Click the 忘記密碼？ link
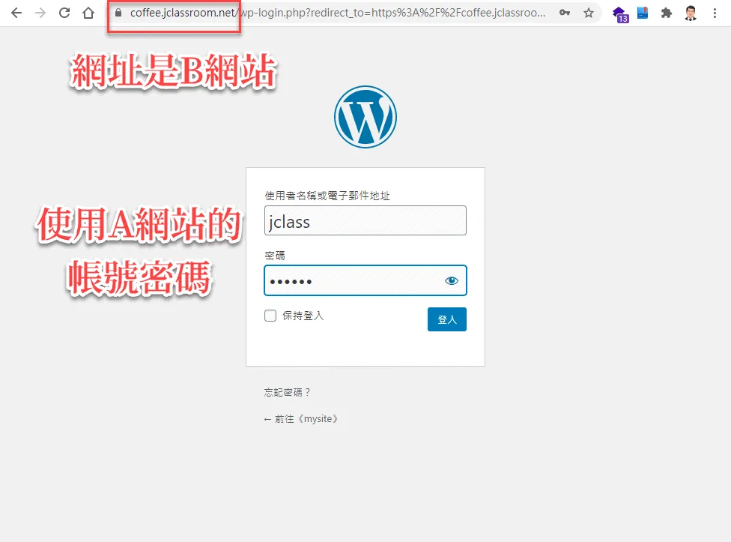The width and height of the screenshot is (731, 542). 287,392
